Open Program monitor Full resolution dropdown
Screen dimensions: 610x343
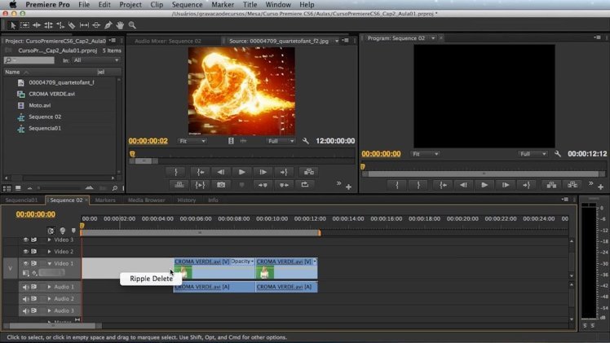click(533, 154)
